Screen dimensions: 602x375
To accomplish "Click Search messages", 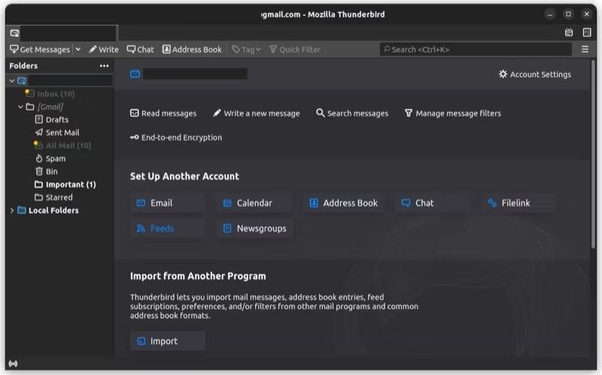I will [352, 114].
